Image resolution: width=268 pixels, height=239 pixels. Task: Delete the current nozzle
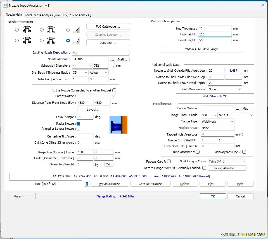click(185, 184)
